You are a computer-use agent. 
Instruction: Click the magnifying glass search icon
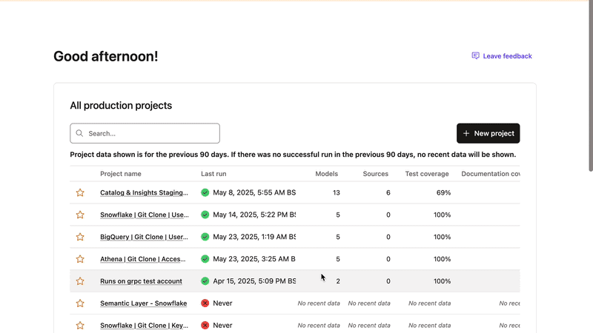(79, 134)
